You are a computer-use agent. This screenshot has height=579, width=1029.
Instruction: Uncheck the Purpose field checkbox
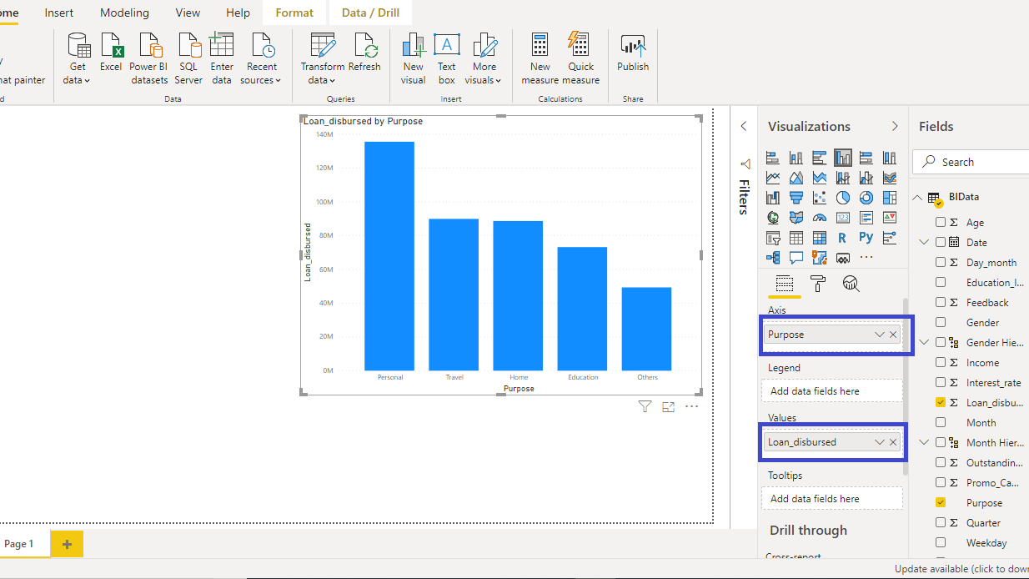tap(941, 503)
